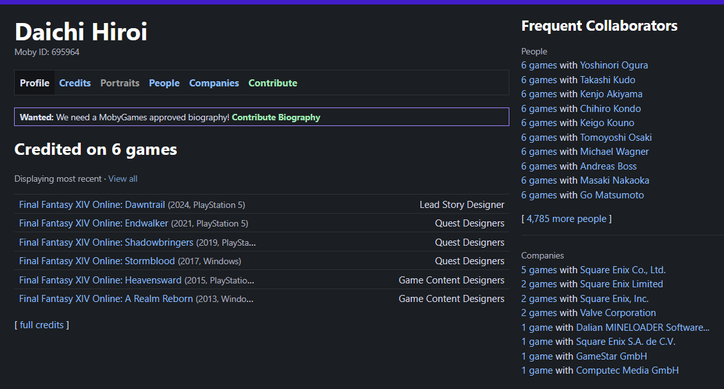Click 6 games beside Takashi Kudo
This screenshot has width=724, height=389.
click(539, 80)
